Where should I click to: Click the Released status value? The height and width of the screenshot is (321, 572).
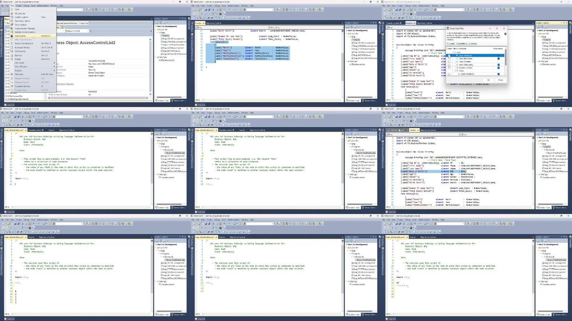click(93, 92)
